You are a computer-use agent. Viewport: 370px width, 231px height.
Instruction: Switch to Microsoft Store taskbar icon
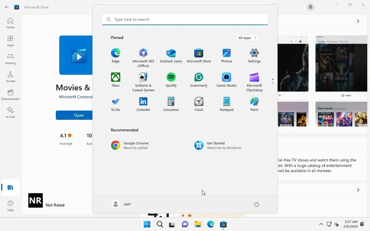coord(223,224)
